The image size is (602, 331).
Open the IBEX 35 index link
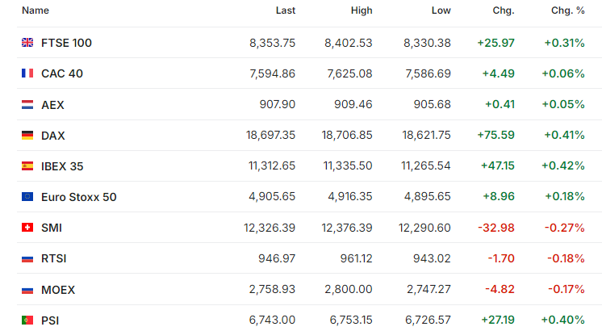(x=62, y=166)
